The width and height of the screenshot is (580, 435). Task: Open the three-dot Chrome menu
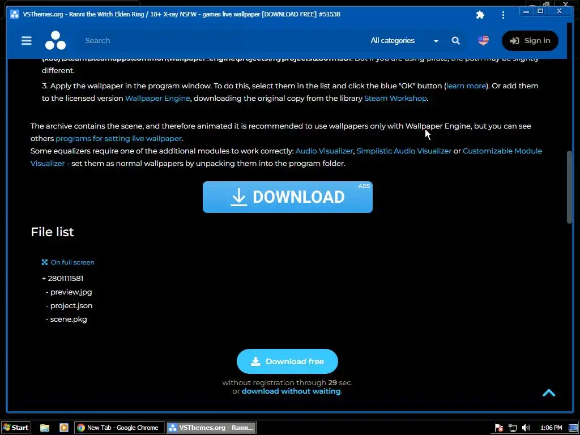click(x=503, y=15)
